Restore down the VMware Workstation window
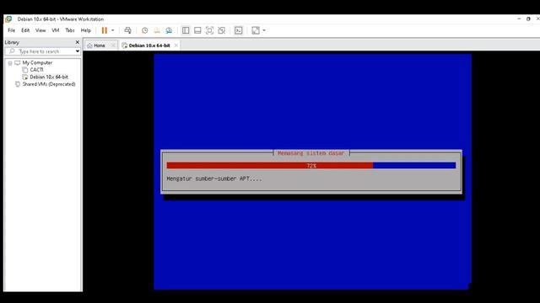The image size is (540, 303). 528,19
